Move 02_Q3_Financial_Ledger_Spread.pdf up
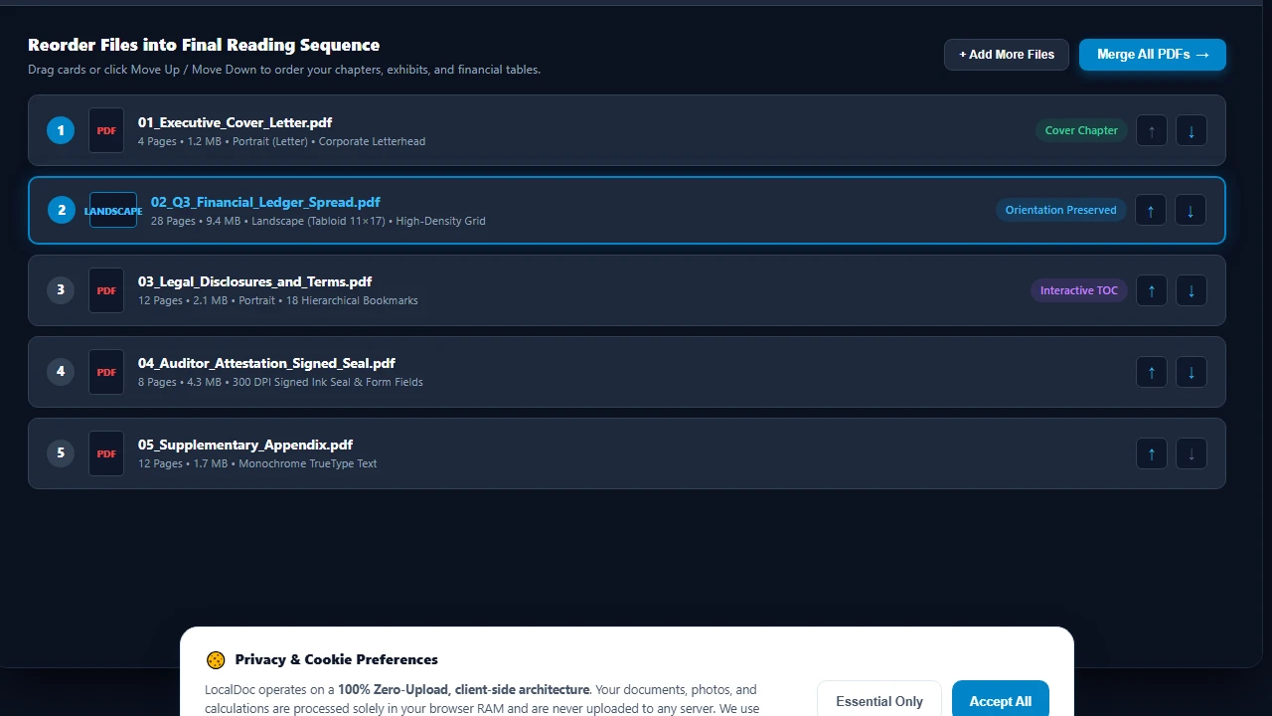The image size is (1272, 716). 1151,210
